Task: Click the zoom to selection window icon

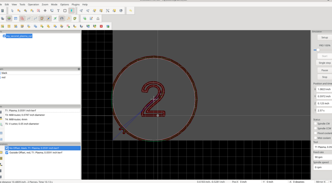Action: [114, 11]
